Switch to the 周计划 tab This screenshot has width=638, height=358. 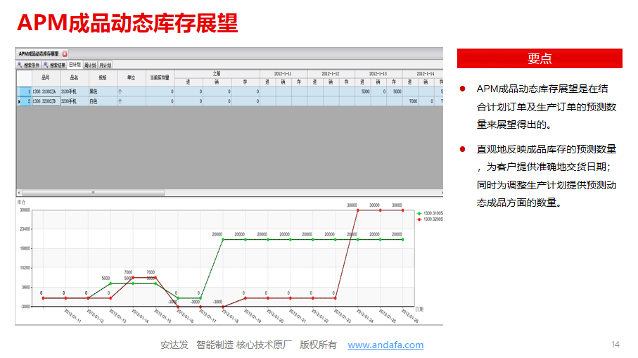89,65
